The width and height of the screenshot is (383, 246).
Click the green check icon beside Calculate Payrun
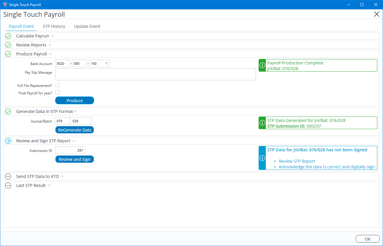click(8, 36)
